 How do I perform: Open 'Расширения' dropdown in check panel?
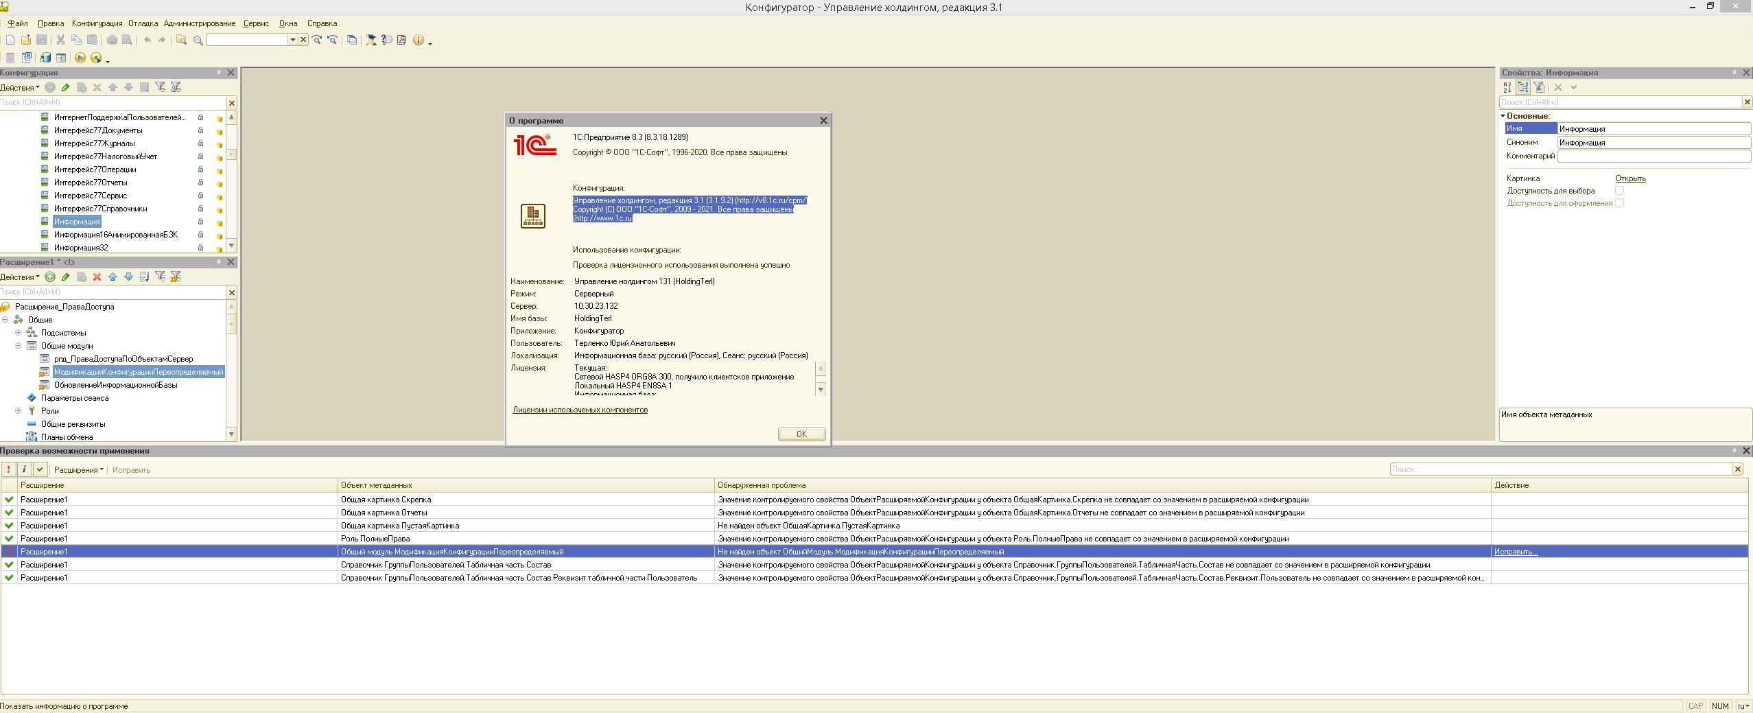pos(78,470)
